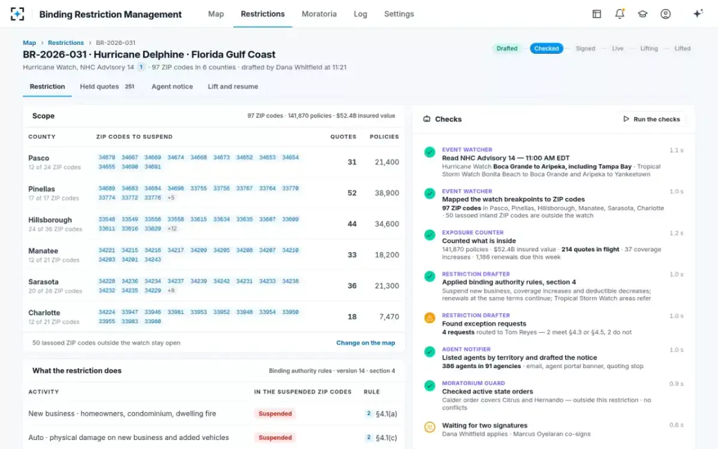Click the orange warning icon for exception requests
This screenshot has height=449, width=718.
tap(430, 317)
